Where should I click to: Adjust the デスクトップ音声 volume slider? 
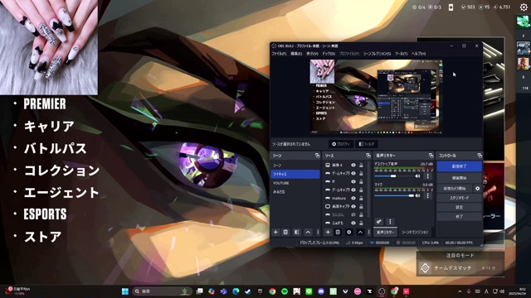pyautogui.click(x=393, y=176)
